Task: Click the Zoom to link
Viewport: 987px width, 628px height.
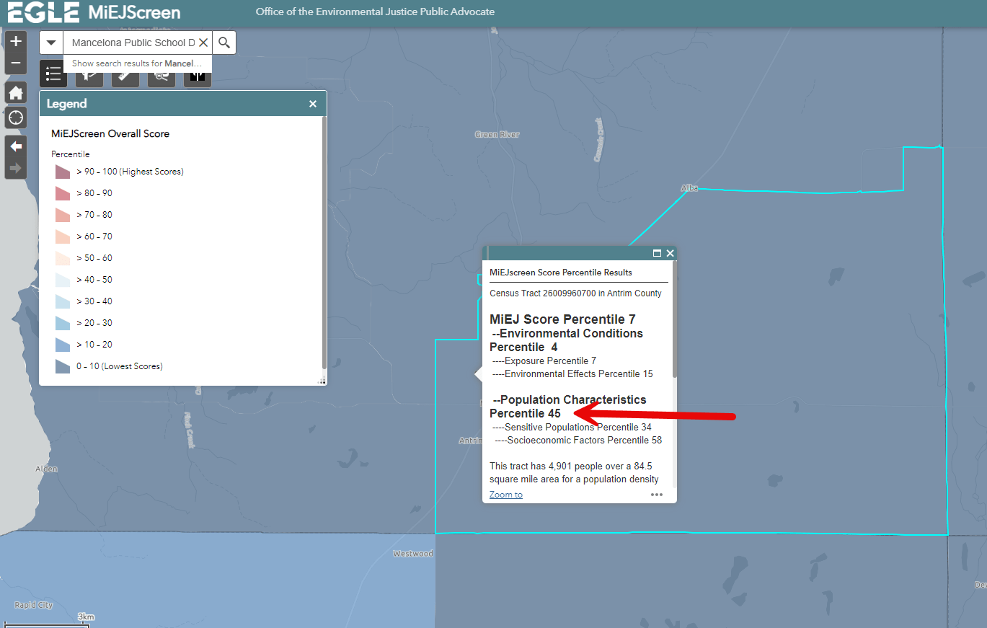Action: point(506,495)
